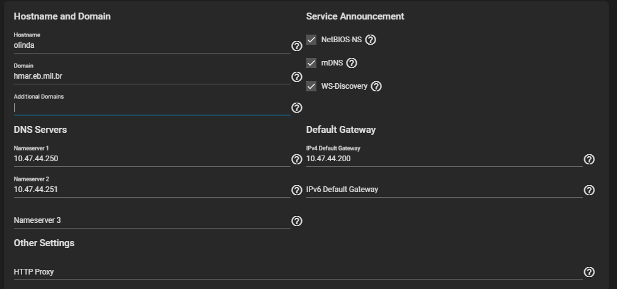This screenshot has width=617, height=289.
Task: Show WS-Discovery help icon tooltip
Action: [x=376, y=86]
